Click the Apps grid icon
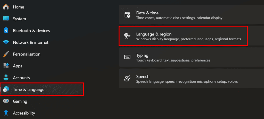 click(x=6, y=66)
